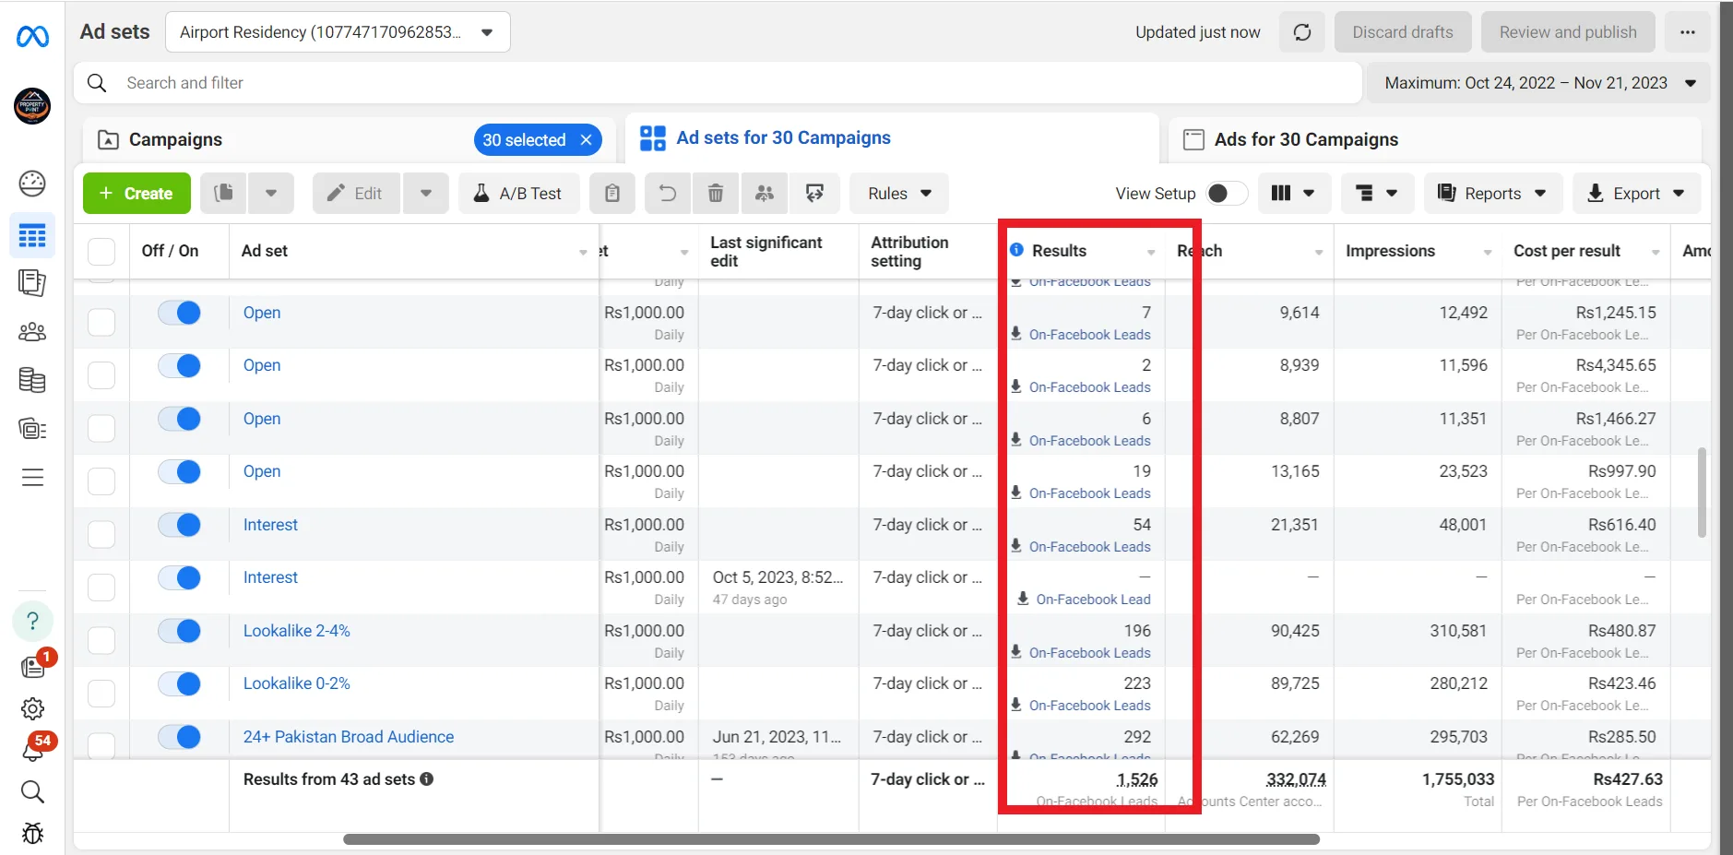Open the 24+ Pakistan Broad Audience link
The height and width of the screenshot is (855, 1733).
point(349,737)
